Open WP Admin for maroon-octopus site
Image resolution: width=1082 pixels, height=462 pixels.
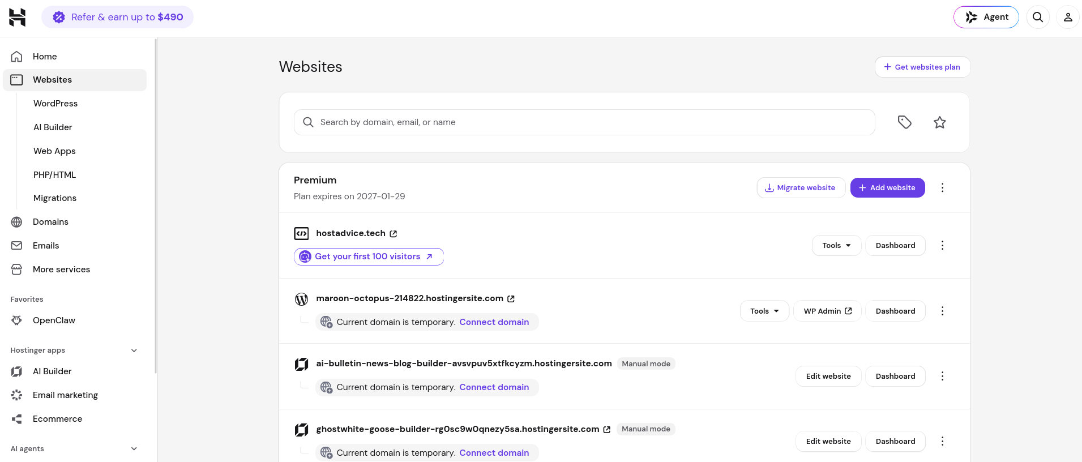[827, 311]
